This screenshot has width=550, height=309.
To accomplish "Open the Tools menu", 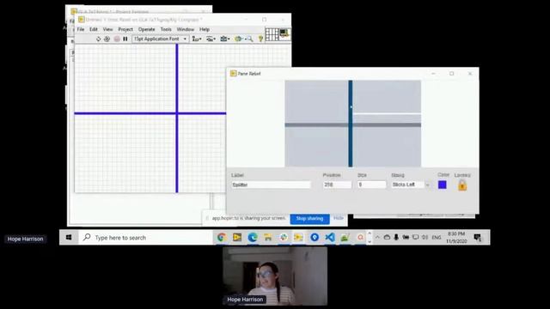I will pyautogui.click(x=166, y=29).
